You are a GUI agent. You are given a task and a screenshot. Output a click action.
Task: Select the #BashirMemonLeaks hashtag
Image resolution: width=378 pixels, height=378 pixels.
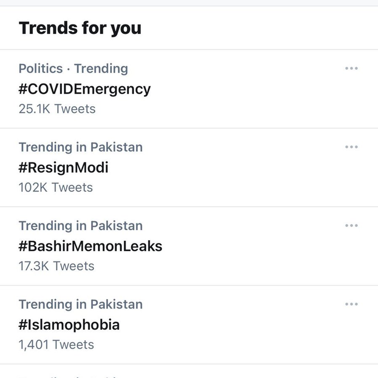click(91, 246)
